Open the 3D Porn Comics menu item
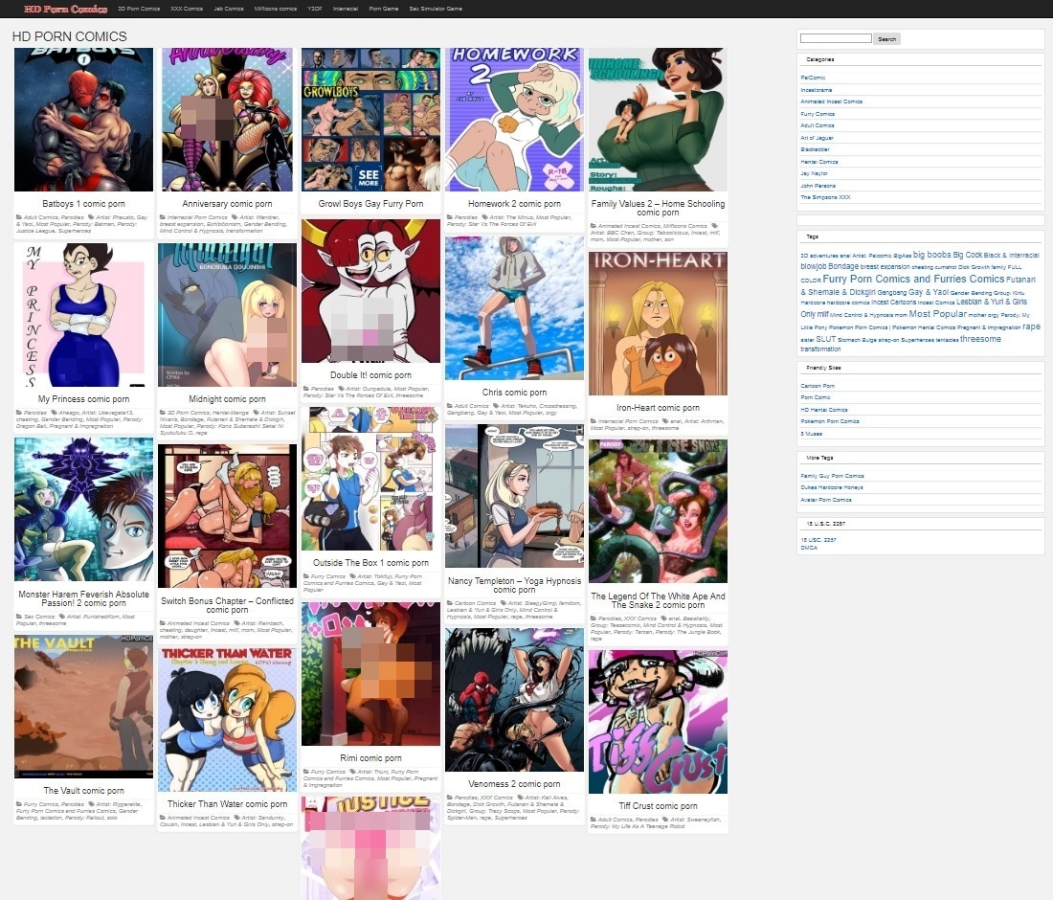Image resolution: width=1053 pixels, height=900 pixels. [x=139, y=9]
